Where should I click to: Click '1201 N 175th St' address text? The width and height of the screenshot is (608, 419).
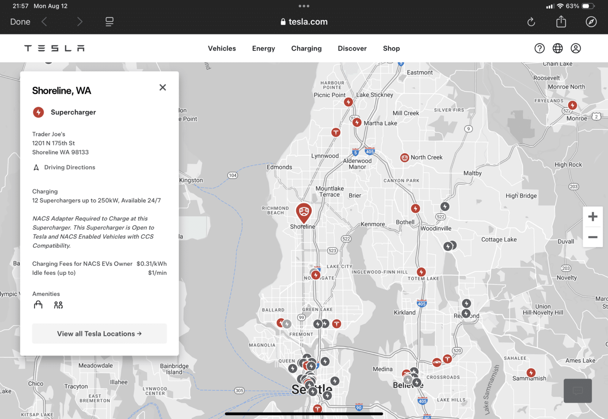pos(54,143)
